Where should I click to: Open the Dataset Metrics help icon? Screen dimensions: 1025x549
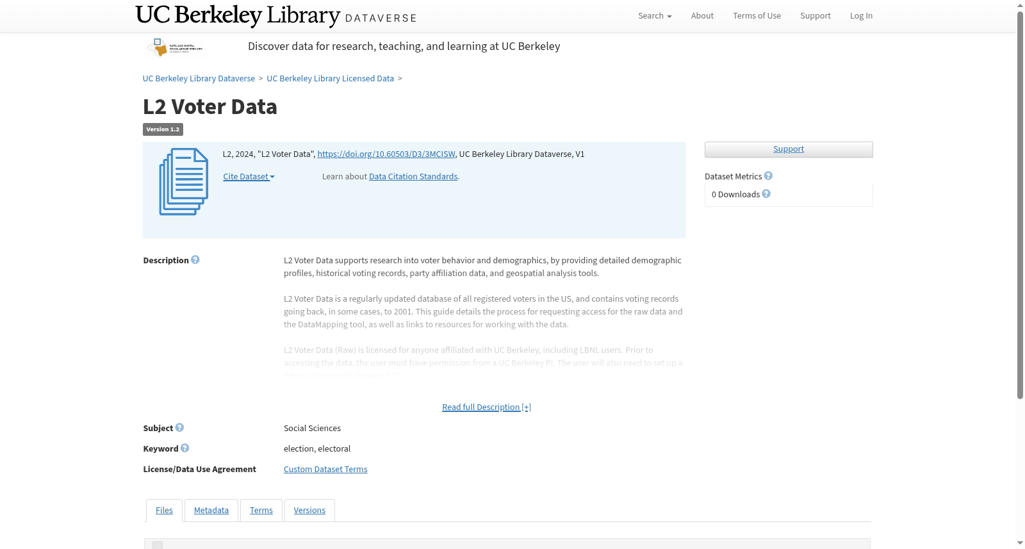768,176
